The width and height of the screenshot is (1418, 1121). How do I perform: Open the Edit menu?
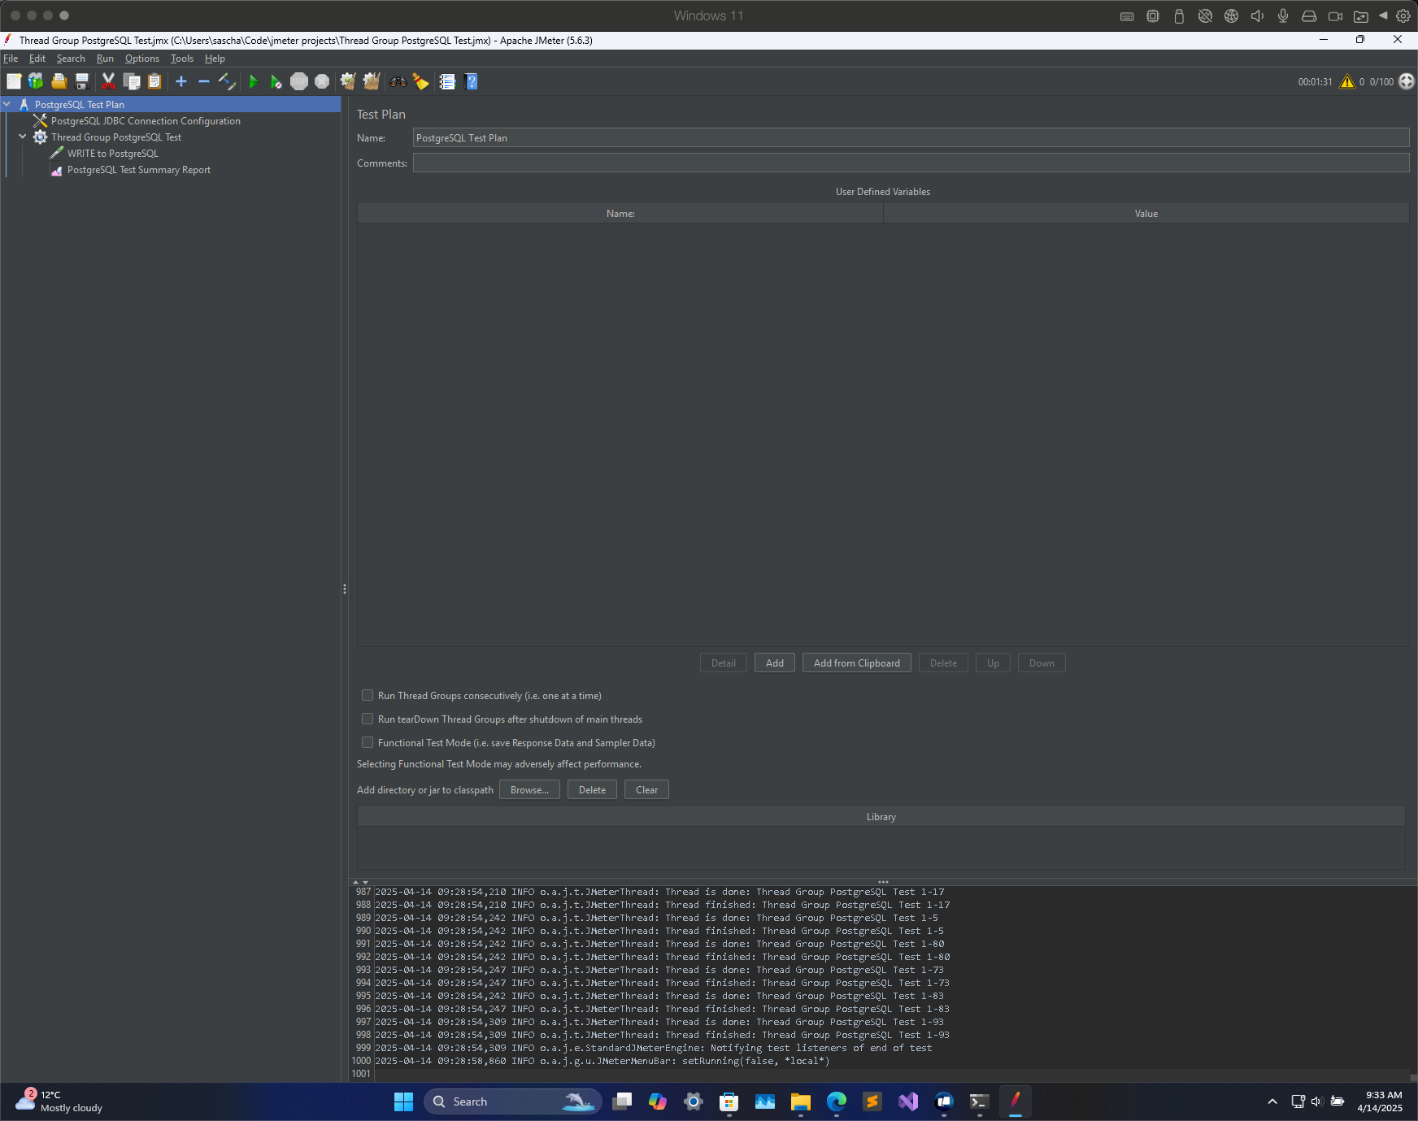(37, 59)
